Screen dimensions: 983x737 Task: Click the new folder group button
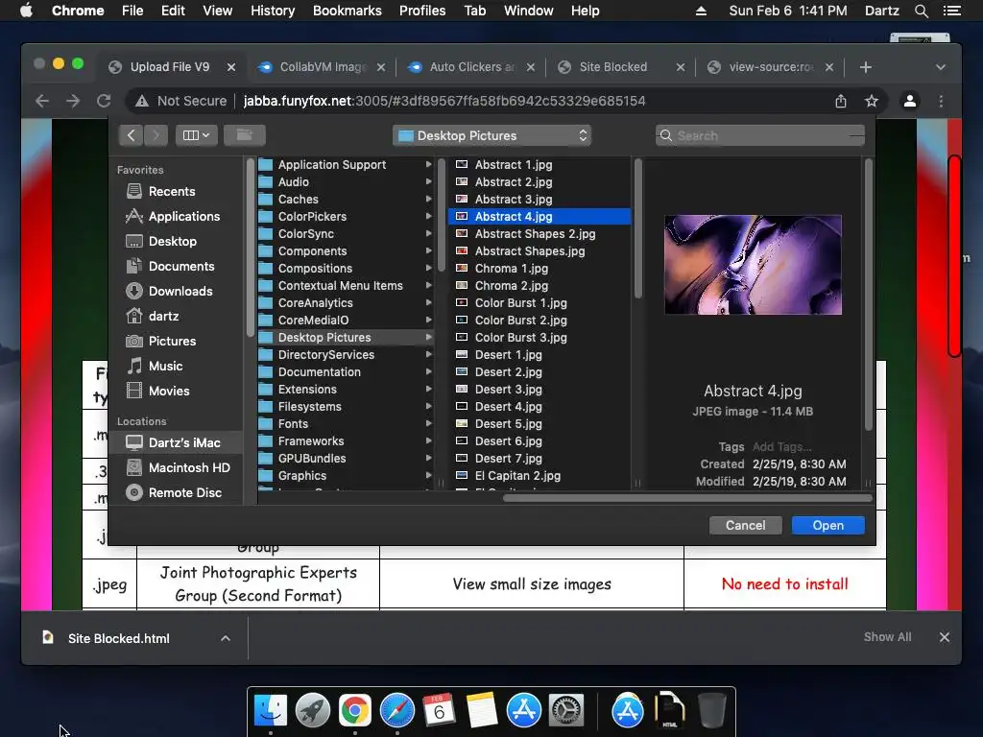[x=245, y=135]
